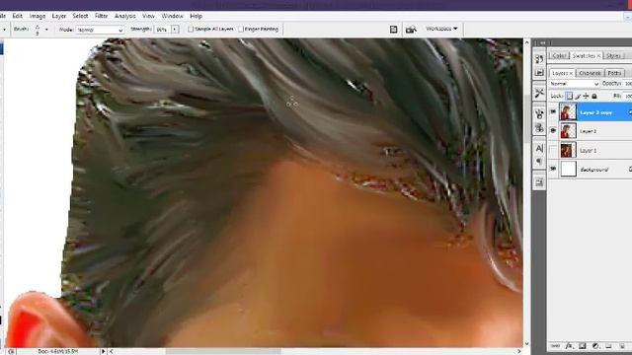
Task: Toggle lock image pixels brush icon
Action: tap(578, 96)
